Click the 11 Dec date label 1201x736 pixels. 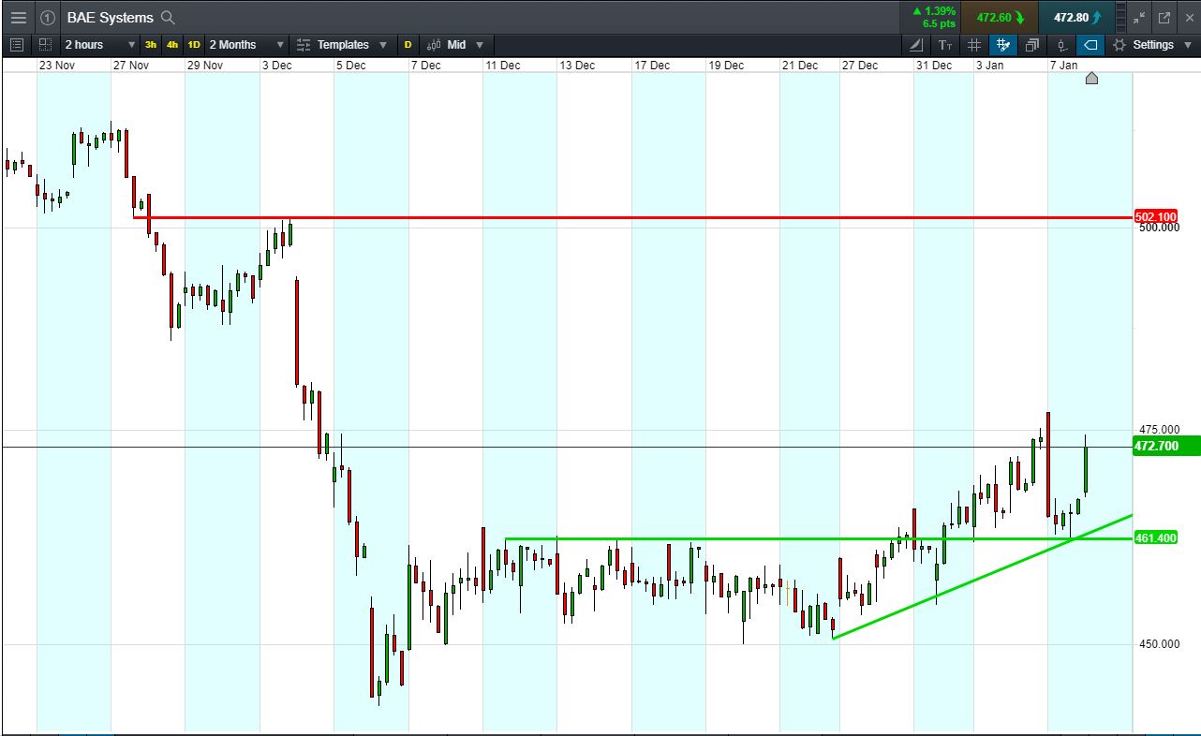pyautogui.click(x=502, y=66)
